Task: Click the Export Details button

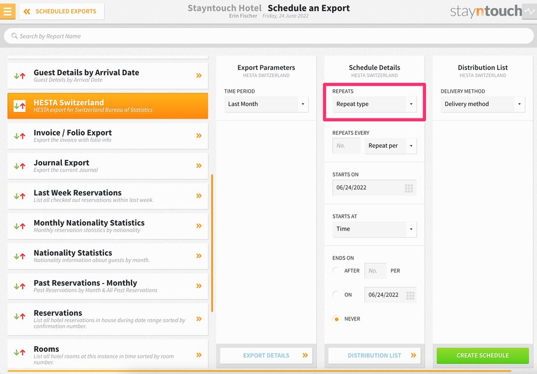Action: 266,355
